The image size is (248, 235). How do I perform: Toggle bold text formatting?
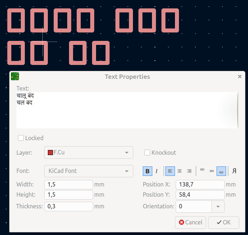[x=147, y=171]
